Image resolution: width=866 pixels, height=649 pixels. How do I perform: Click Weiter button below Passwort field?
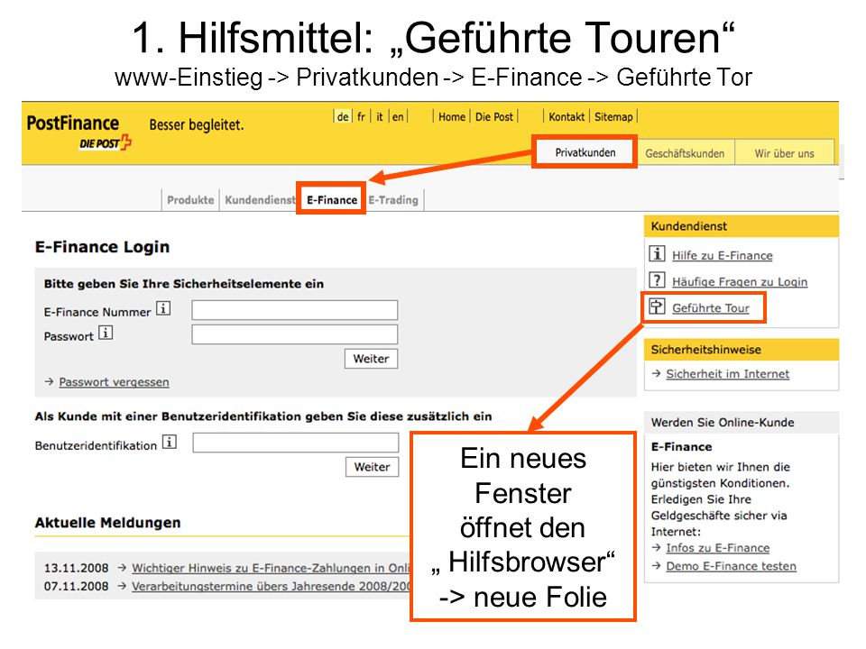[x=371, y=359]
